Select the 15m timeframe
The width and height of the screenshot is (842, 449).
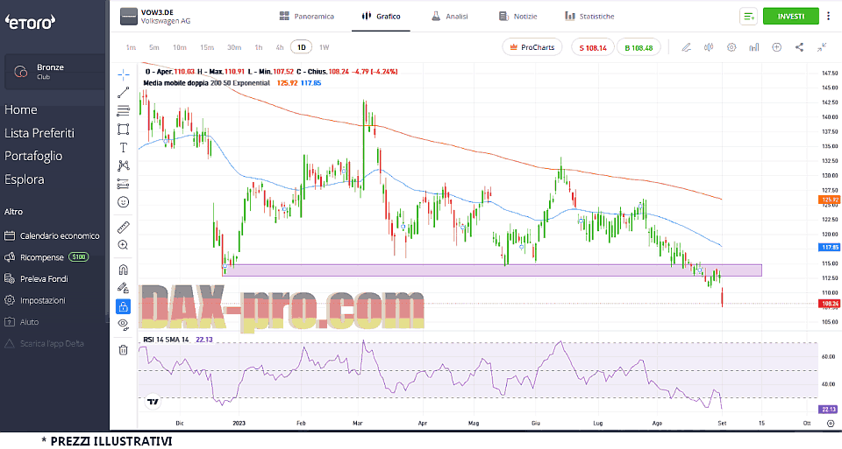207,47
